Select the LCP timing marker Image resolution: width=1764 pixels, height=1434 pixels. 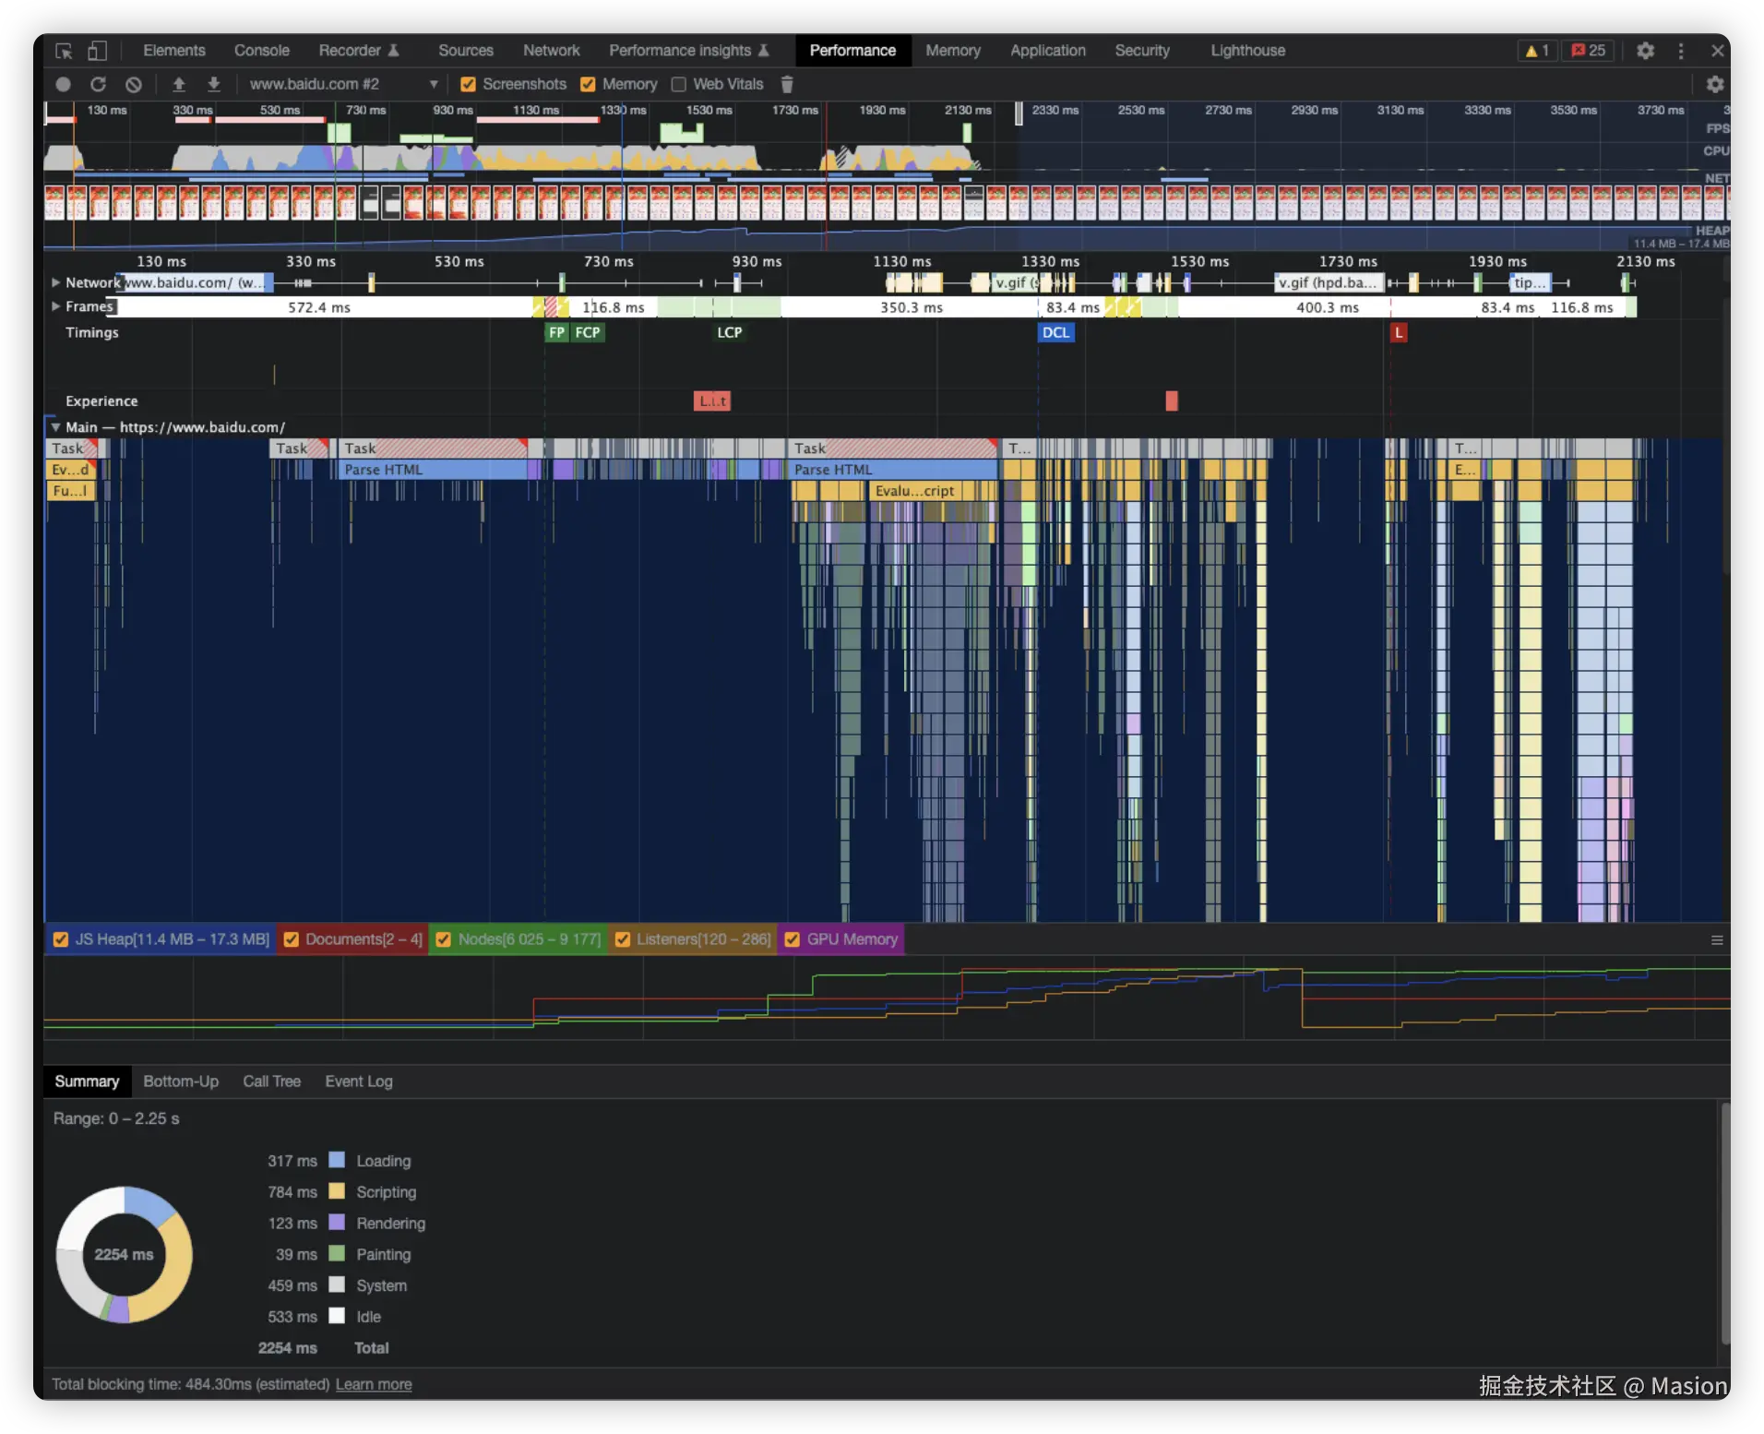point(729,332)
